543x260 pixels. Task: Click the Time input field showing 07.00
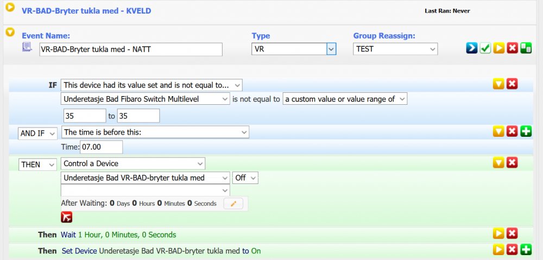point(101,147)
